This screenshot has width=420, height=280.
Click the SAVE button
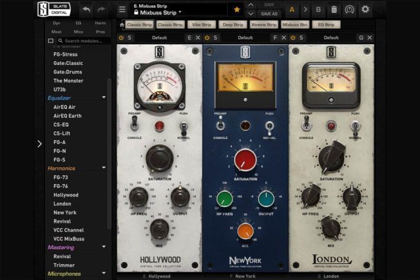tap(269, 5)
